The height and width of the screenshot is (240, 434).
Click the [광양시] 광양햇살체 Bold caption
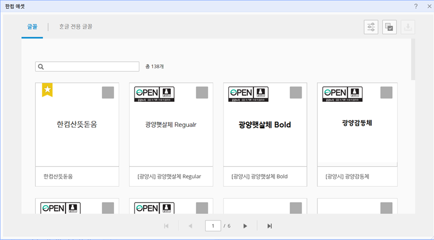pos(260,177)
